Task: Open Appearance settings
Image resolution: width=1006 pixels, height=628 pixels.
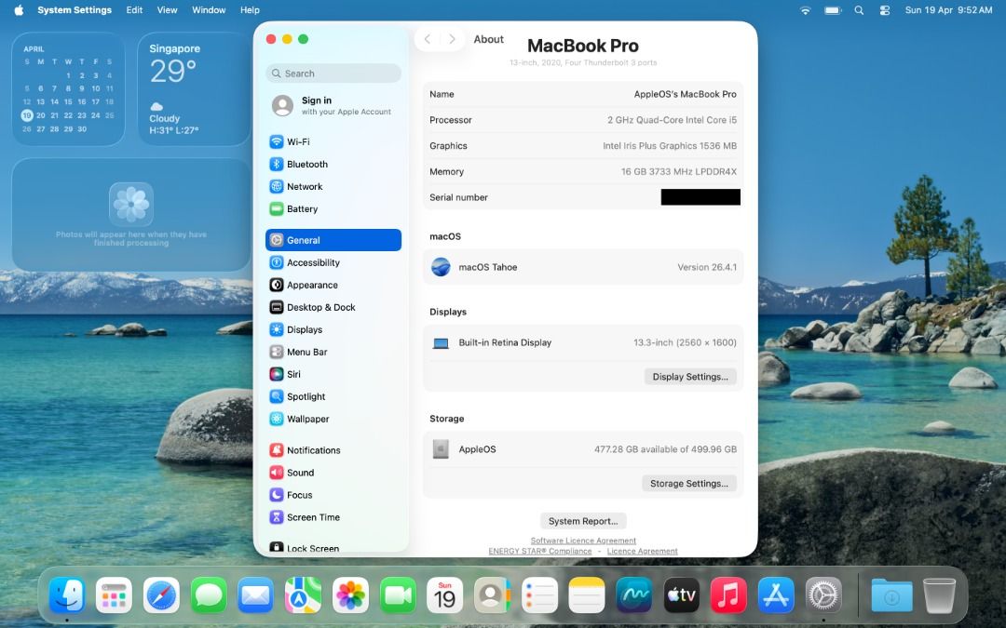Action: [333, 286]
